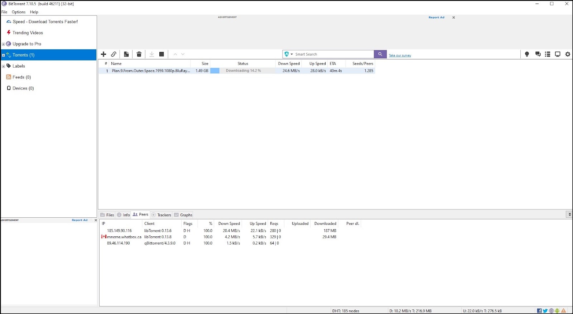Click the Add Torrent plus icon
Viewport: 573px width, 314px height.
tap(103, 54)
